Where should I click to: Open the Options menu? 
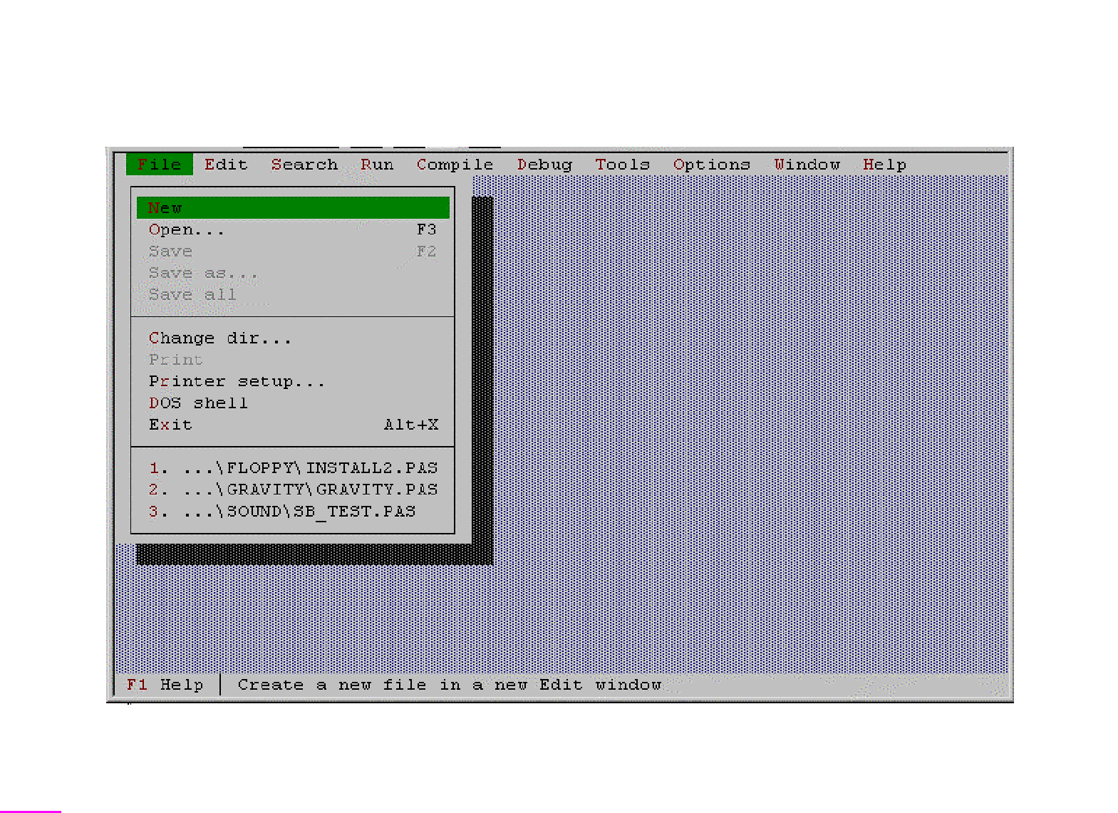(711, 165)
